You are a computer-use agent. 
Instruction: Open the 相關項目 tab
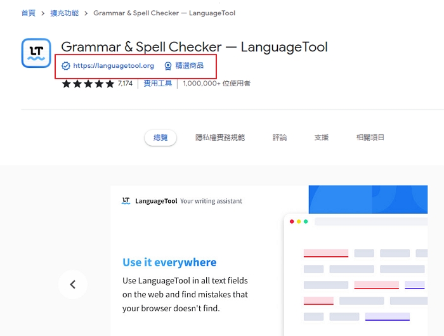tap(370, 138)
